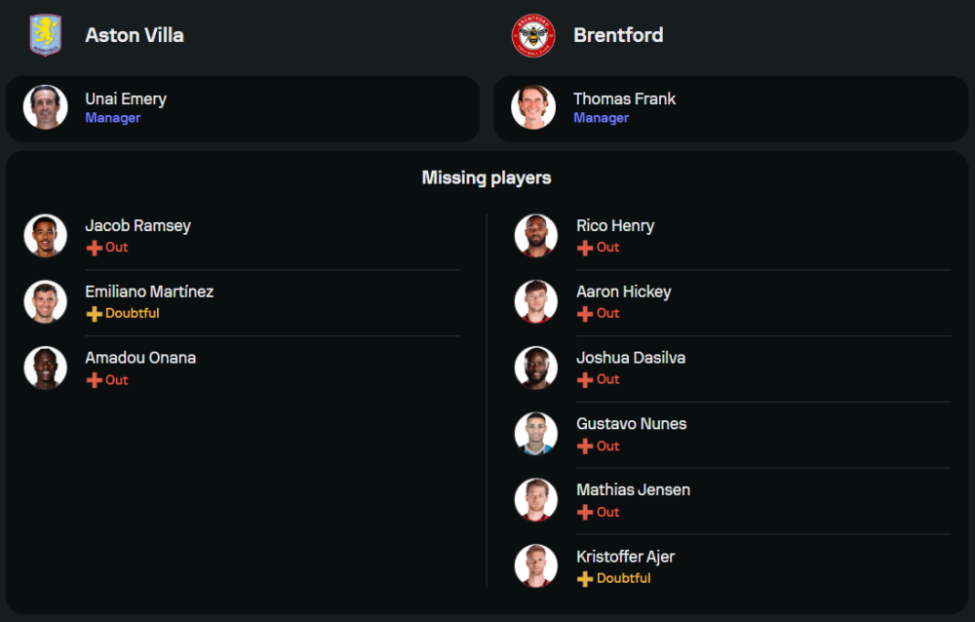Click Gustavo Nunes's red out icon

[x=585, y=447]
